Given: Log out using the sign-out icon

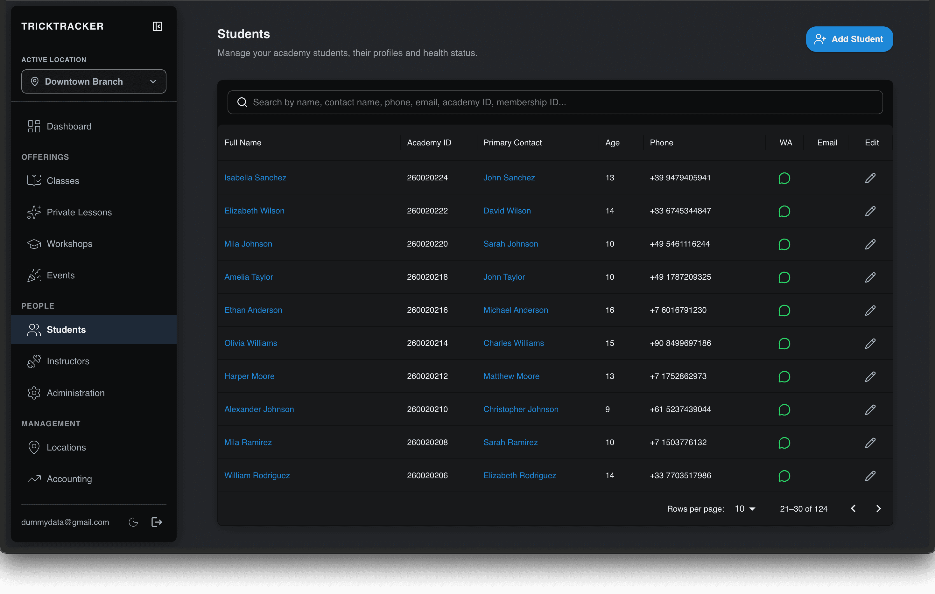Looking at the screenshot, I should (x=157, y=522).
